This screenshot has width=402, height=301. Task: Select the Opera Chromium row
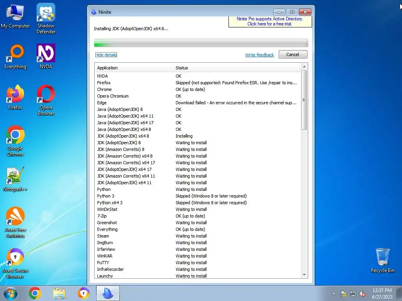pyautogui.click(x=197, y=96)
